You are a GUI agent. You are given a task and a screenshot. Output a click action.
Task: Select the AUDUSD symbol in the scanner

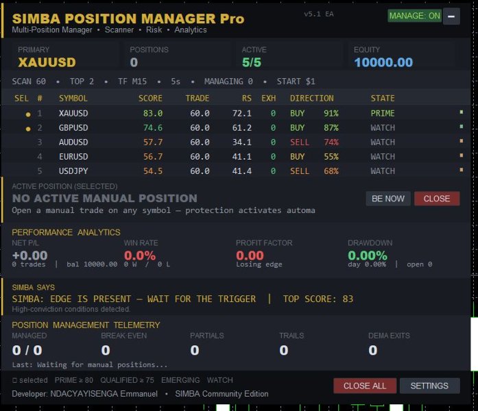(73, 142)
